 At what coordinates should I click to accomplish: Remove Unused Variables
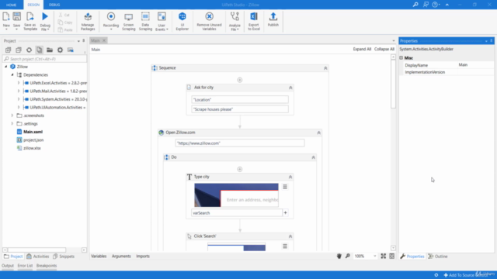[209, 21]
